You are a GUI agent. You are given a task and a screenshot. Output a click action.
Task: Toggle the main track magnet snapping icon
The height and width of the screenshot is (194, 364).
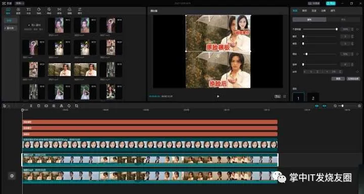coord(317,106)
